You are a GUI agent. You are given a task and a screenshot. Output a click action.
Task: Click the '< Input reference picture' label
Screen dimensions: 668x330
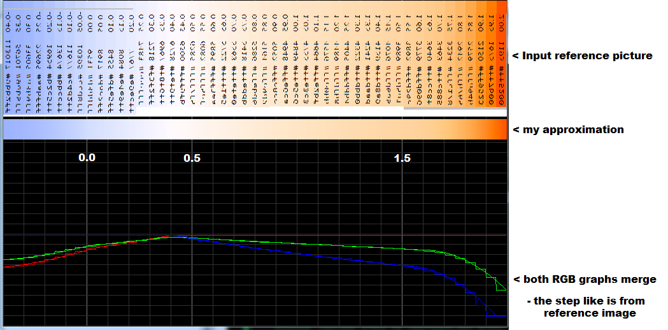(582, 55)
